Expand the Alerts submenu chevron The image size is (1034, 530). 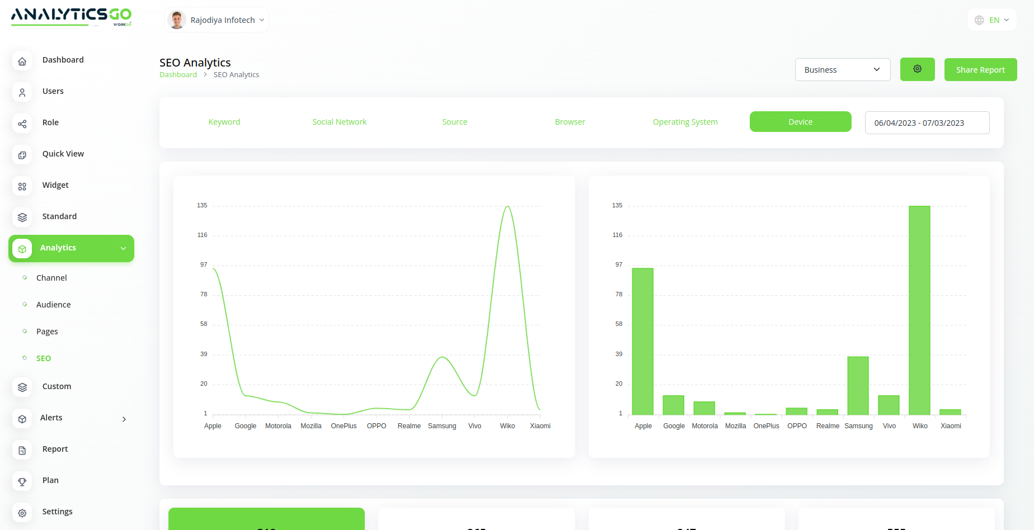124,419
